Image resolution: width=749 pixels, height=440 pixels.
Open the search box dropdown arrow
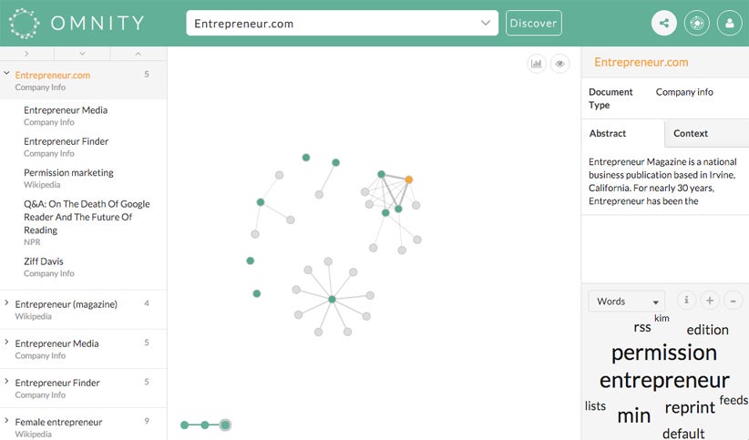tap(486, 23)
